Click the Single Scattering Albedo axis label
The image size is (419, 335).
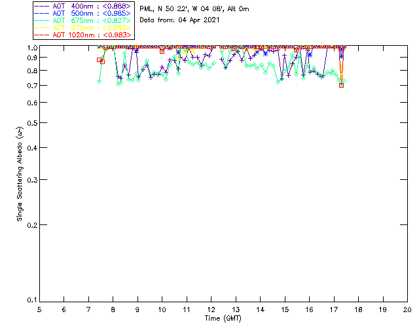(x=20, y=174)
